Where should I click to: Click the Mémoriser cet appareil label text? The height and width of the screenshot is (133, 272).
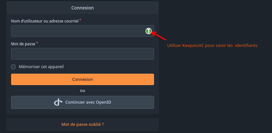coord(41,67)
